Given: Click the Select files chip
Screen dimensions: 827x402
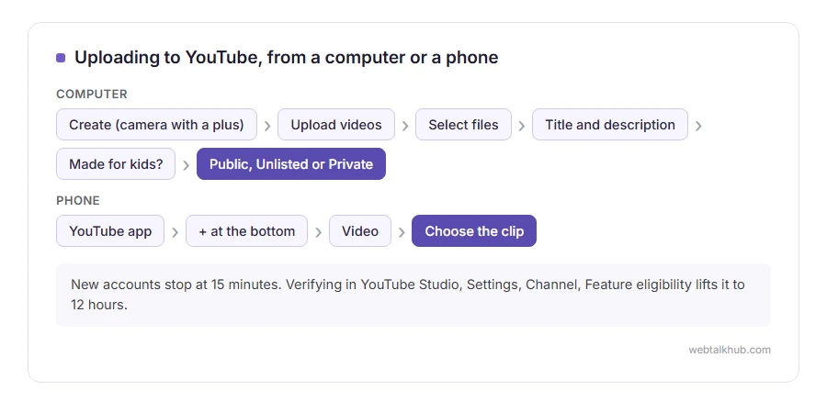Looking at the screenshot, I should (x=463, y=124).
